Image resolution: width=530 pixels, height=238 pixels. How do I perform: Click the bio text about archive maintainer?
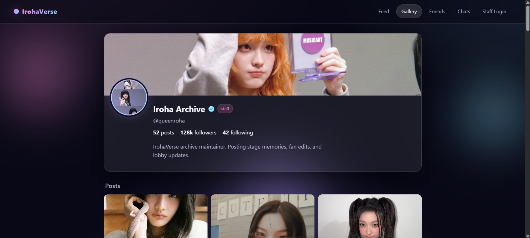tap(237, 151)
